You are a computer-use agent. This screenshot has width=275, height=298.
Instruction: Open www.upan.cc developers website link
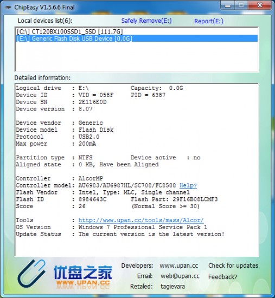point(178,265)
